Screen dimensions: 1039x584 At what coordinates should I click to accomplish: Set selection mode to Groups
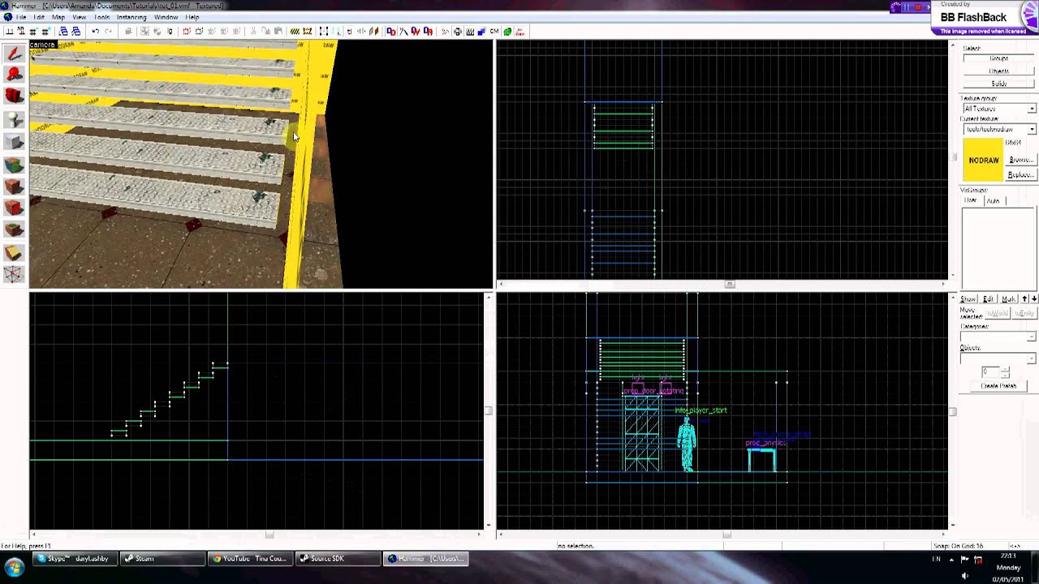[x=998, y=58]
